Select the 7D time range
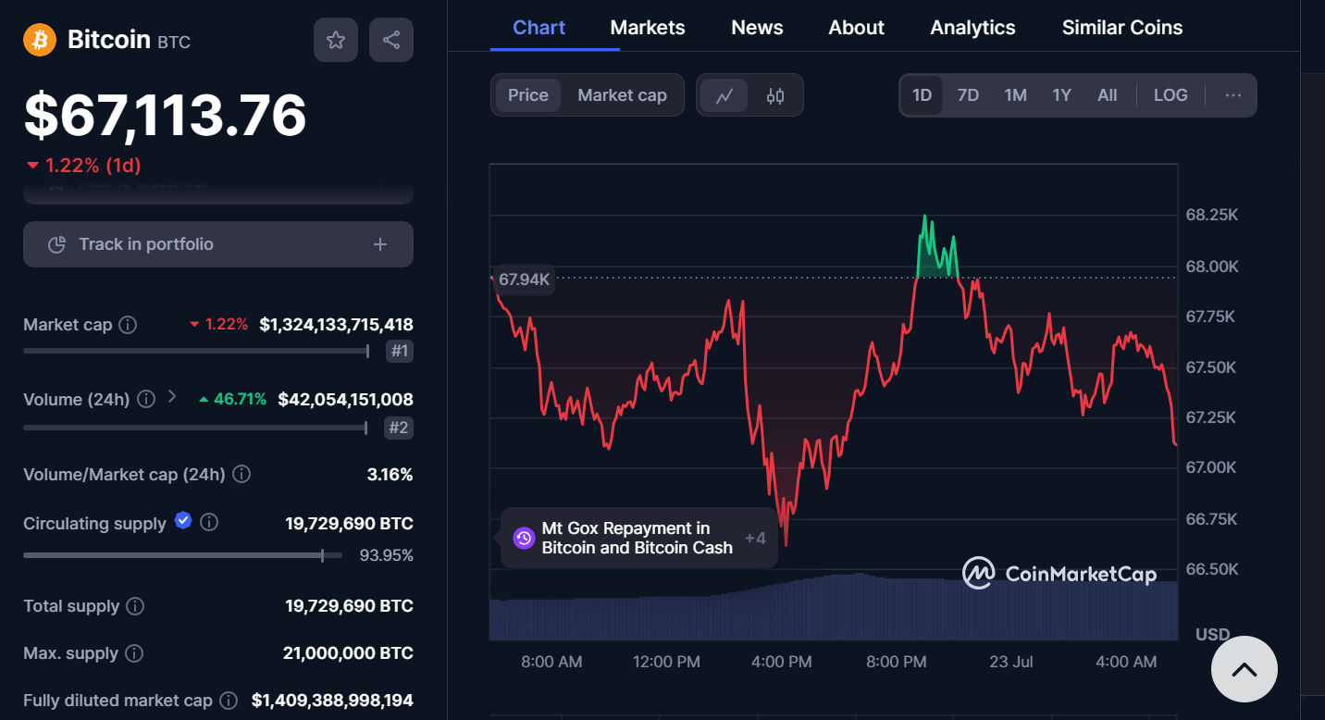Viewport: 1325px width, 720px height. 968,95
